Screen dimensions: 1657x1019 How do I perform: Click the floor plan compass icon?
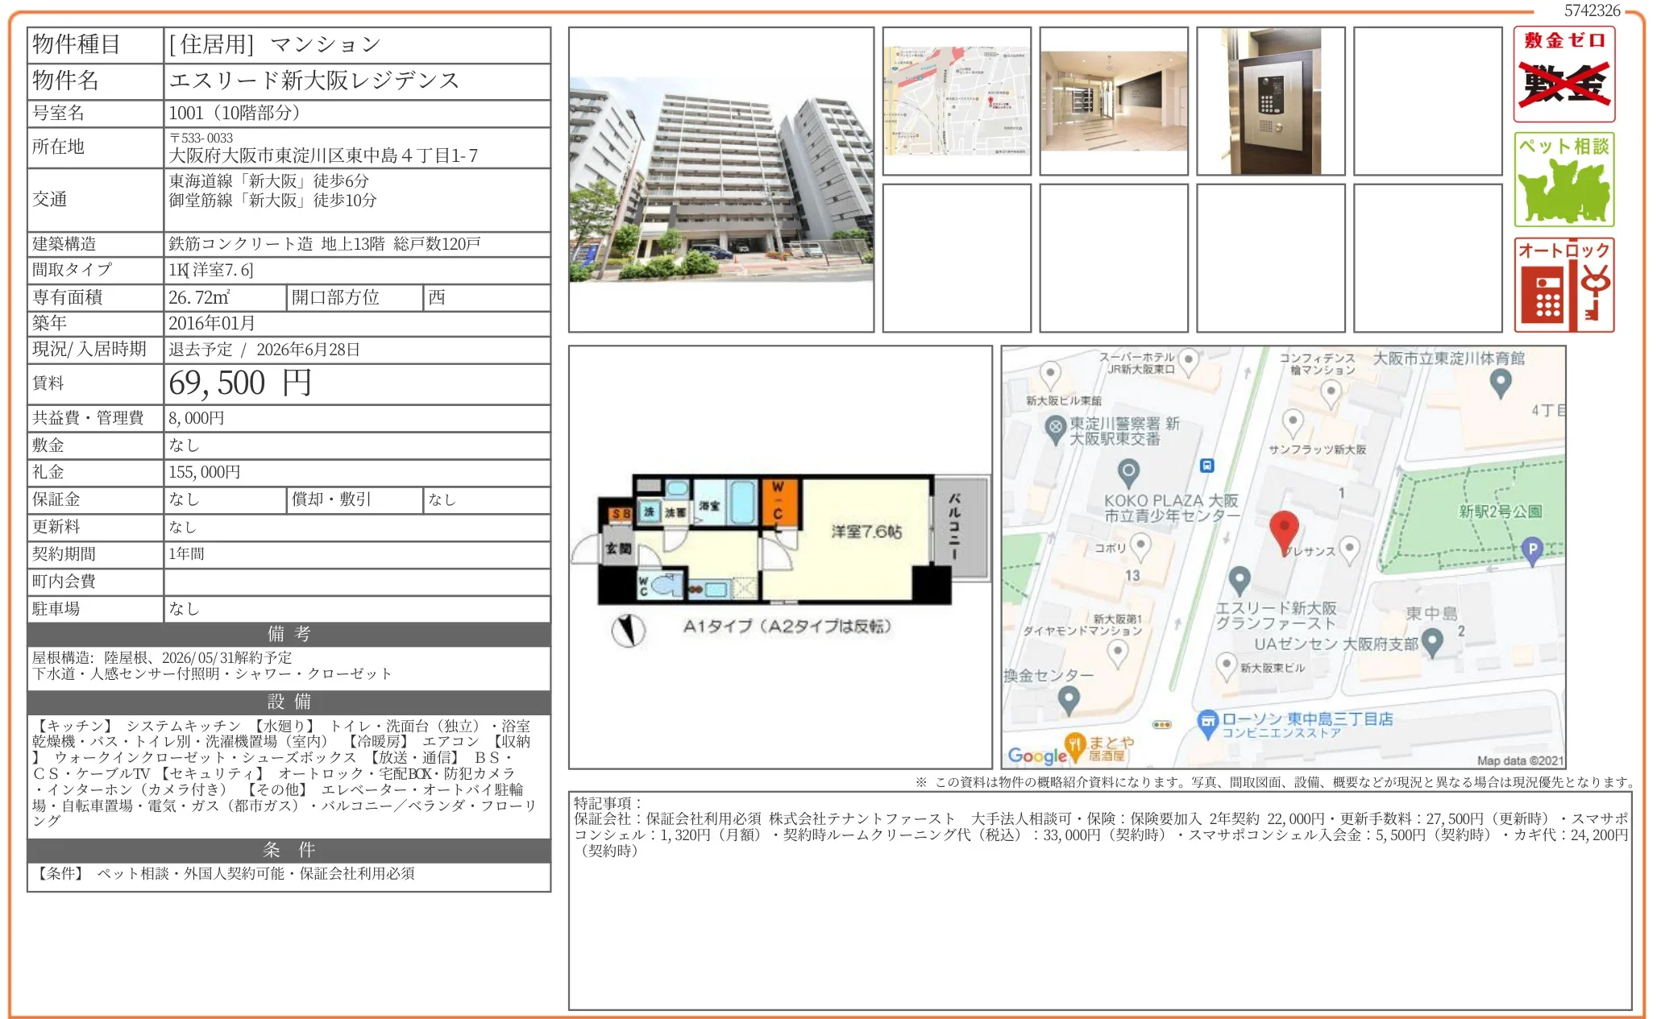628,631
